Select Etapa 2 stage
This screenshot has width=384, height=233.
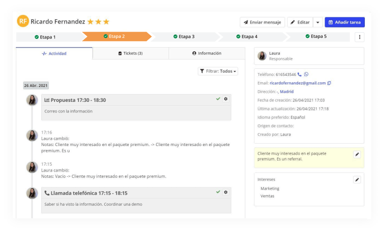click(x=117, y=37)
